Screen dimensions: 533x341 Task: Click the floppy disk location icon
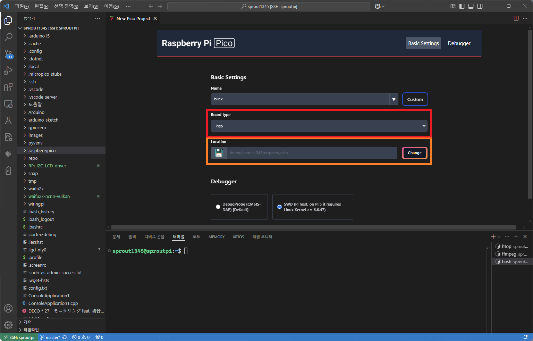click(x=219, y=153)
